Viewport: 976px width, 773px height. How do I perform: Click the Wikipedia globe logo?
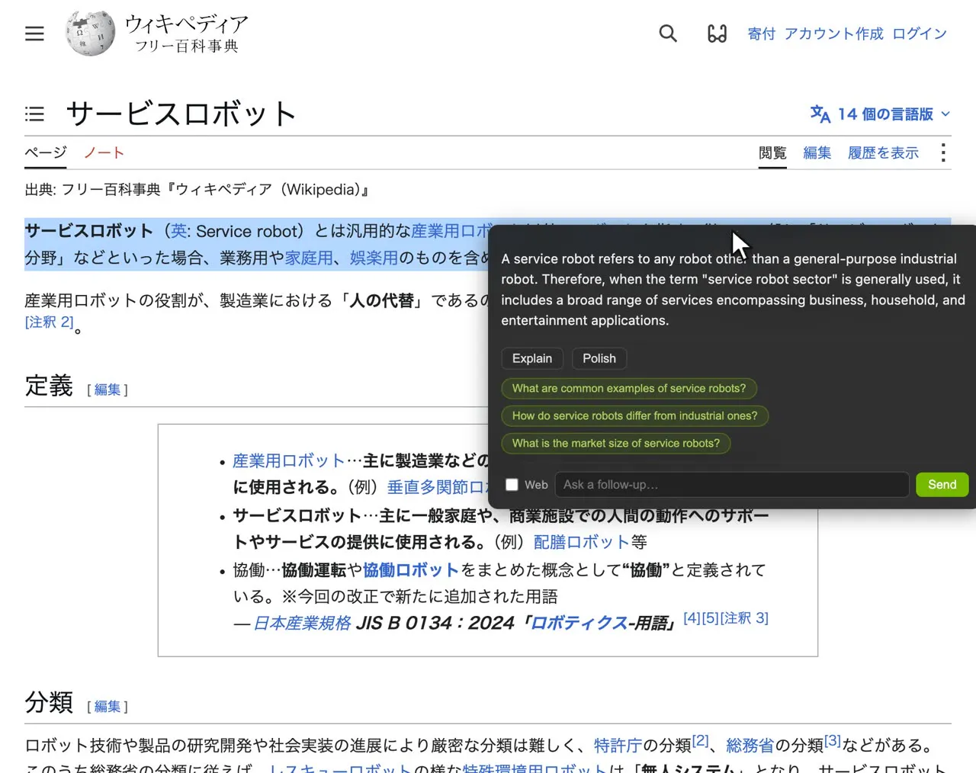pyautogui.click(x=90, y=34)
